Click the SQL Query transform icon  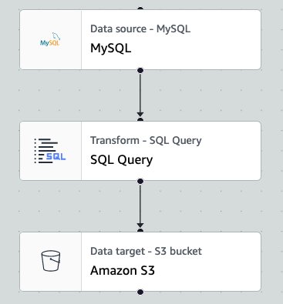tap(50, 151)
